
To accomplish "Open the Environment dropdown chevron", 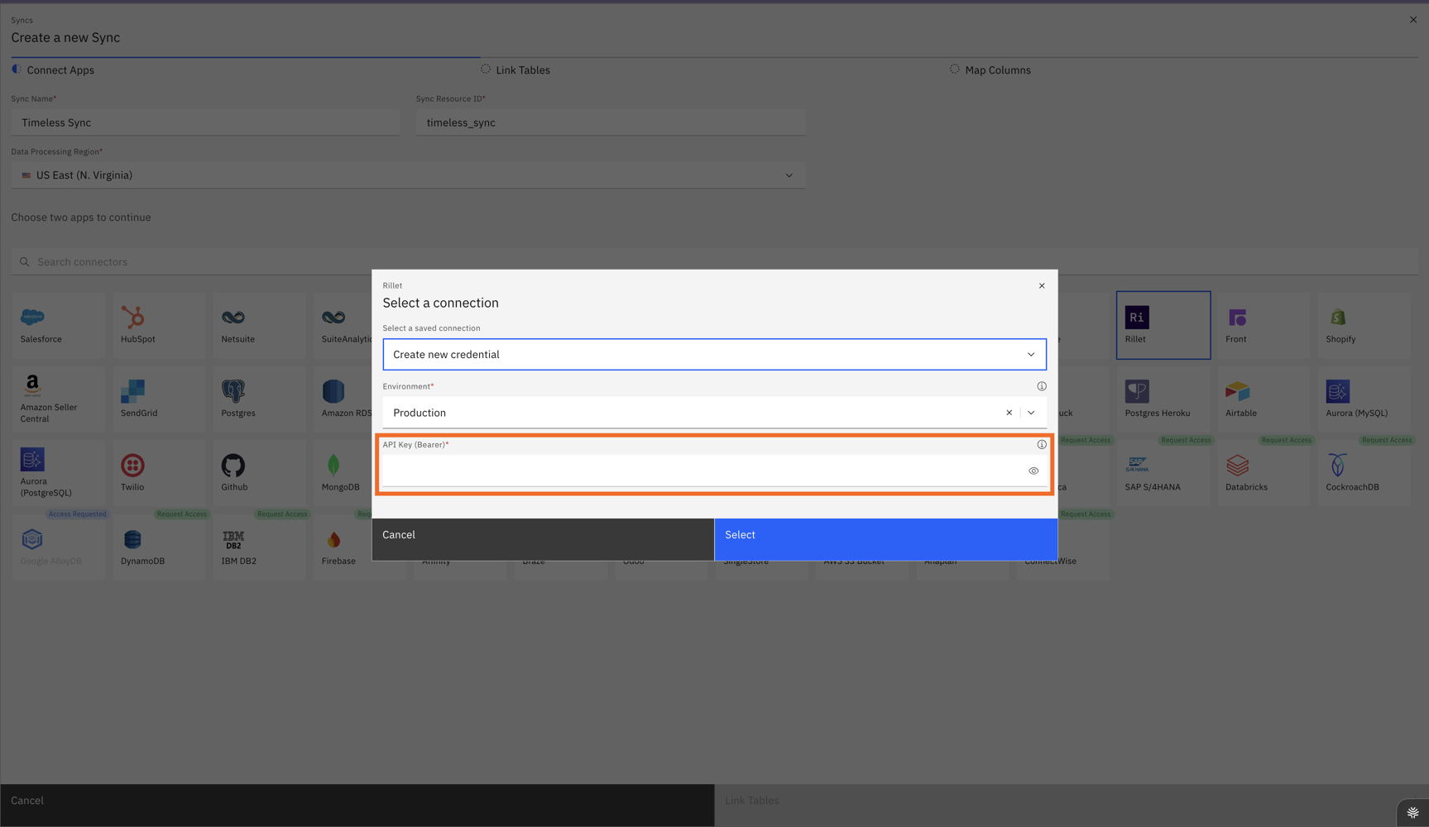I will (1031, 413).
